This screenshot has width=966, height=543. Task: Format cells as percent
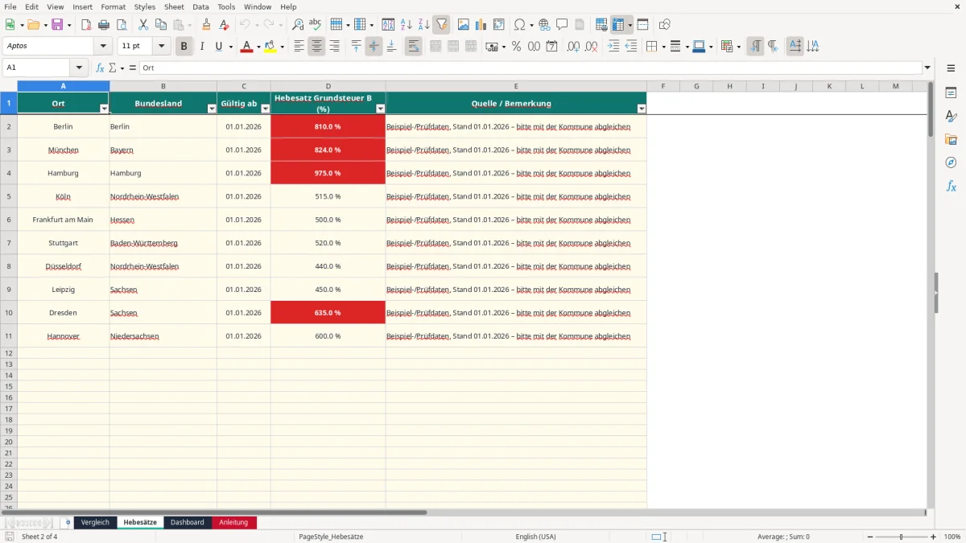pyautogui.click(x=516, y=47)
